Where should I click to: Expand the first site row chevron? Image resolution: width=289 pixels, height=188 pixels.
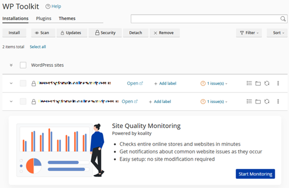[11, 83]
